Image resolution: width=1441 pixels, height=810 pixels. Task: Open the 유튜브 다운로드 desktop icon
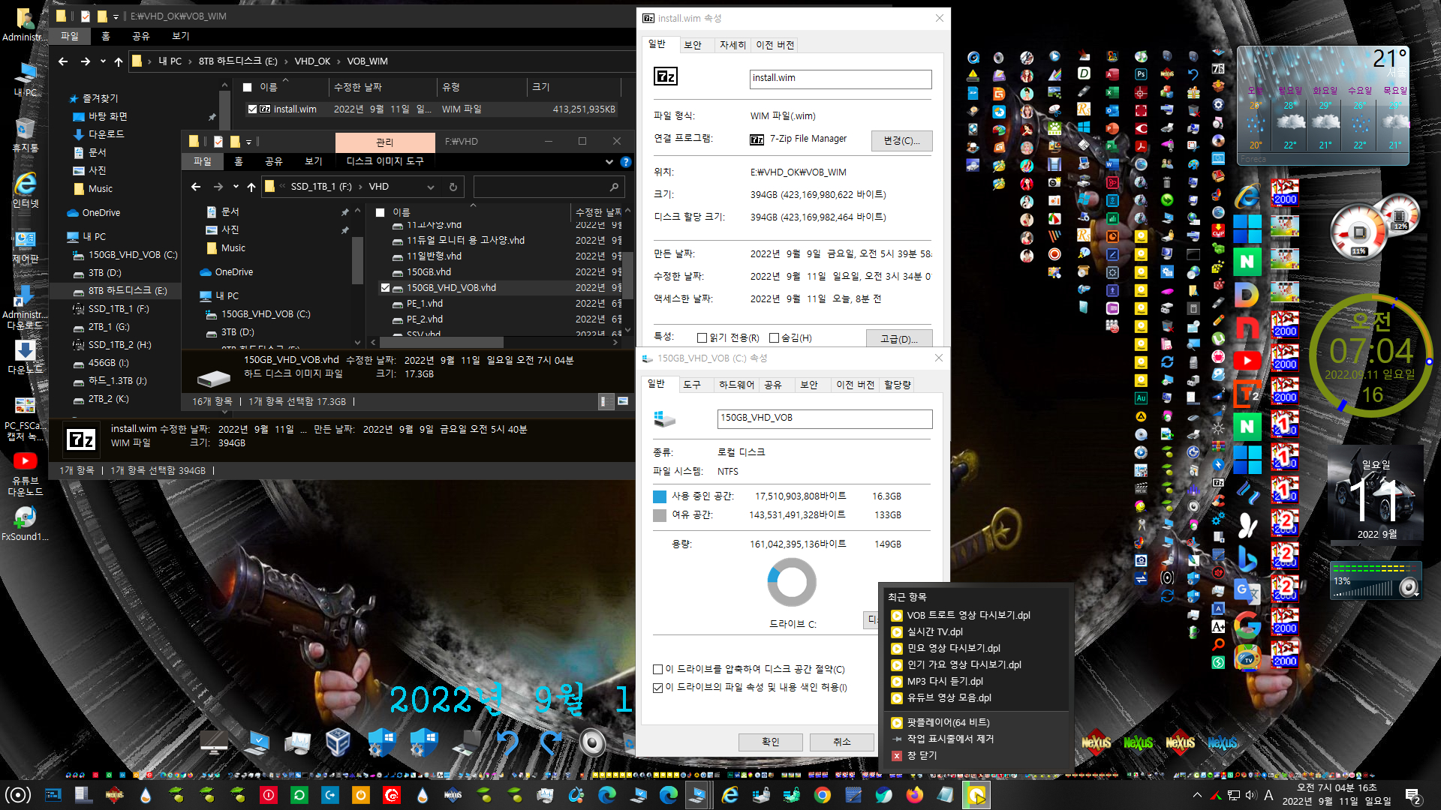point(26,475)
